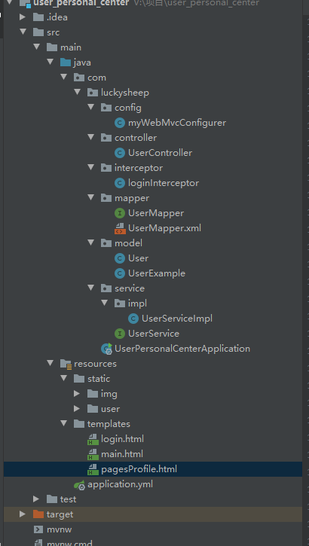Select myWebMvcConfigurer in the tree
309x546 pixels.
click(x=177, y=123)
